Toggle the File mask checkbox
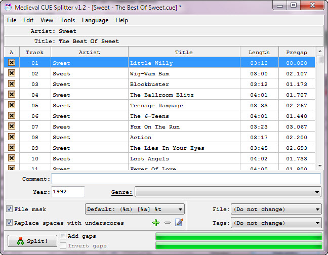This screenshot has width=328, height=255. [x=9, y=209]
